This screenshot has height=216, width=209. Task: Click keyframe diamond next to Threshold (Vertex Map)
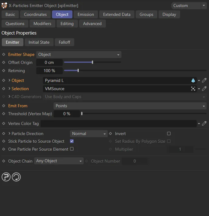pyautogui.click(x=4, y=114)
